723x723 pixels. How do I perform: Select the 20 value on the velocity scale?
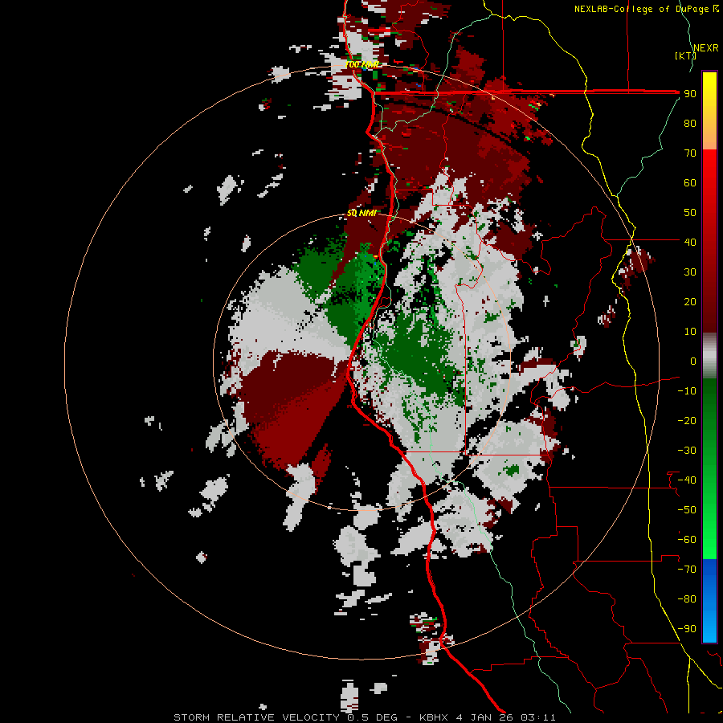[x=690, y=301]
